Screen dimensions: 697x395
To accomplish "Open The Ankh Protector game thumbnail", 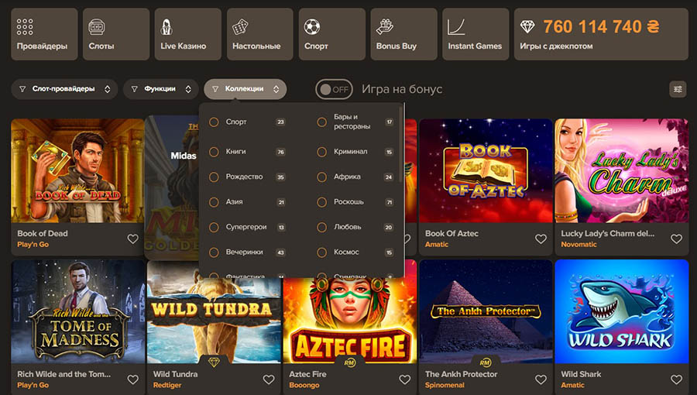I will [486, 311].
